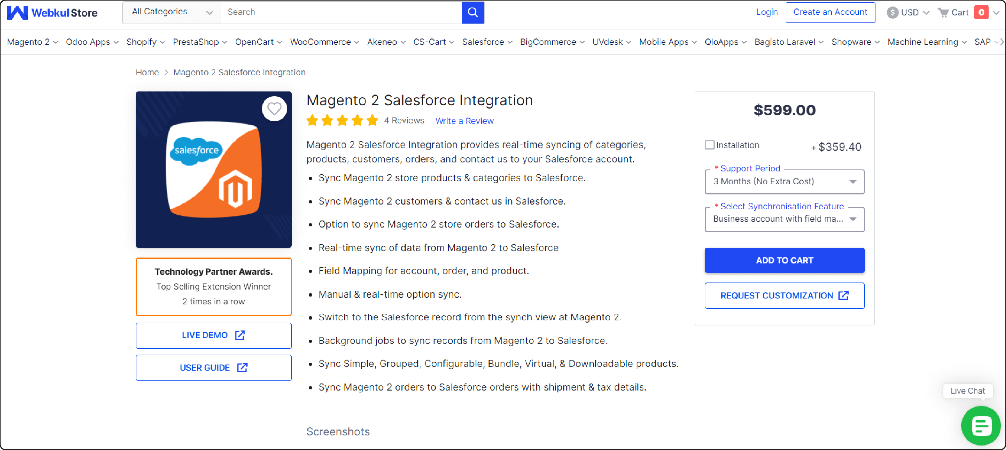Viewport: 1006px width, 450px height.
Task: Focus the Search input field
Action: [341, 13]
